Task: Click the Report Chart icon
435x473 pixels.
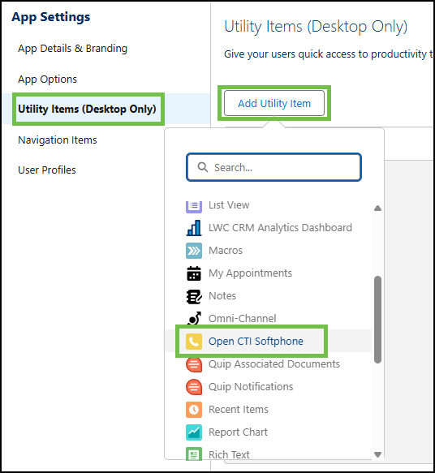Action: 194,432
